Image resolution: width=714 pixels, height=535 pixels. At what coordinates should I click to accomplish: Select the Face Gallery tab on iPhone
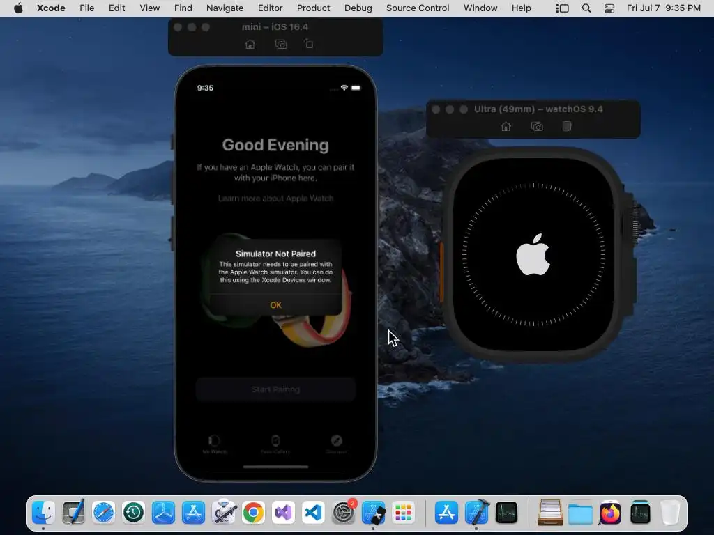pos(275,444)
